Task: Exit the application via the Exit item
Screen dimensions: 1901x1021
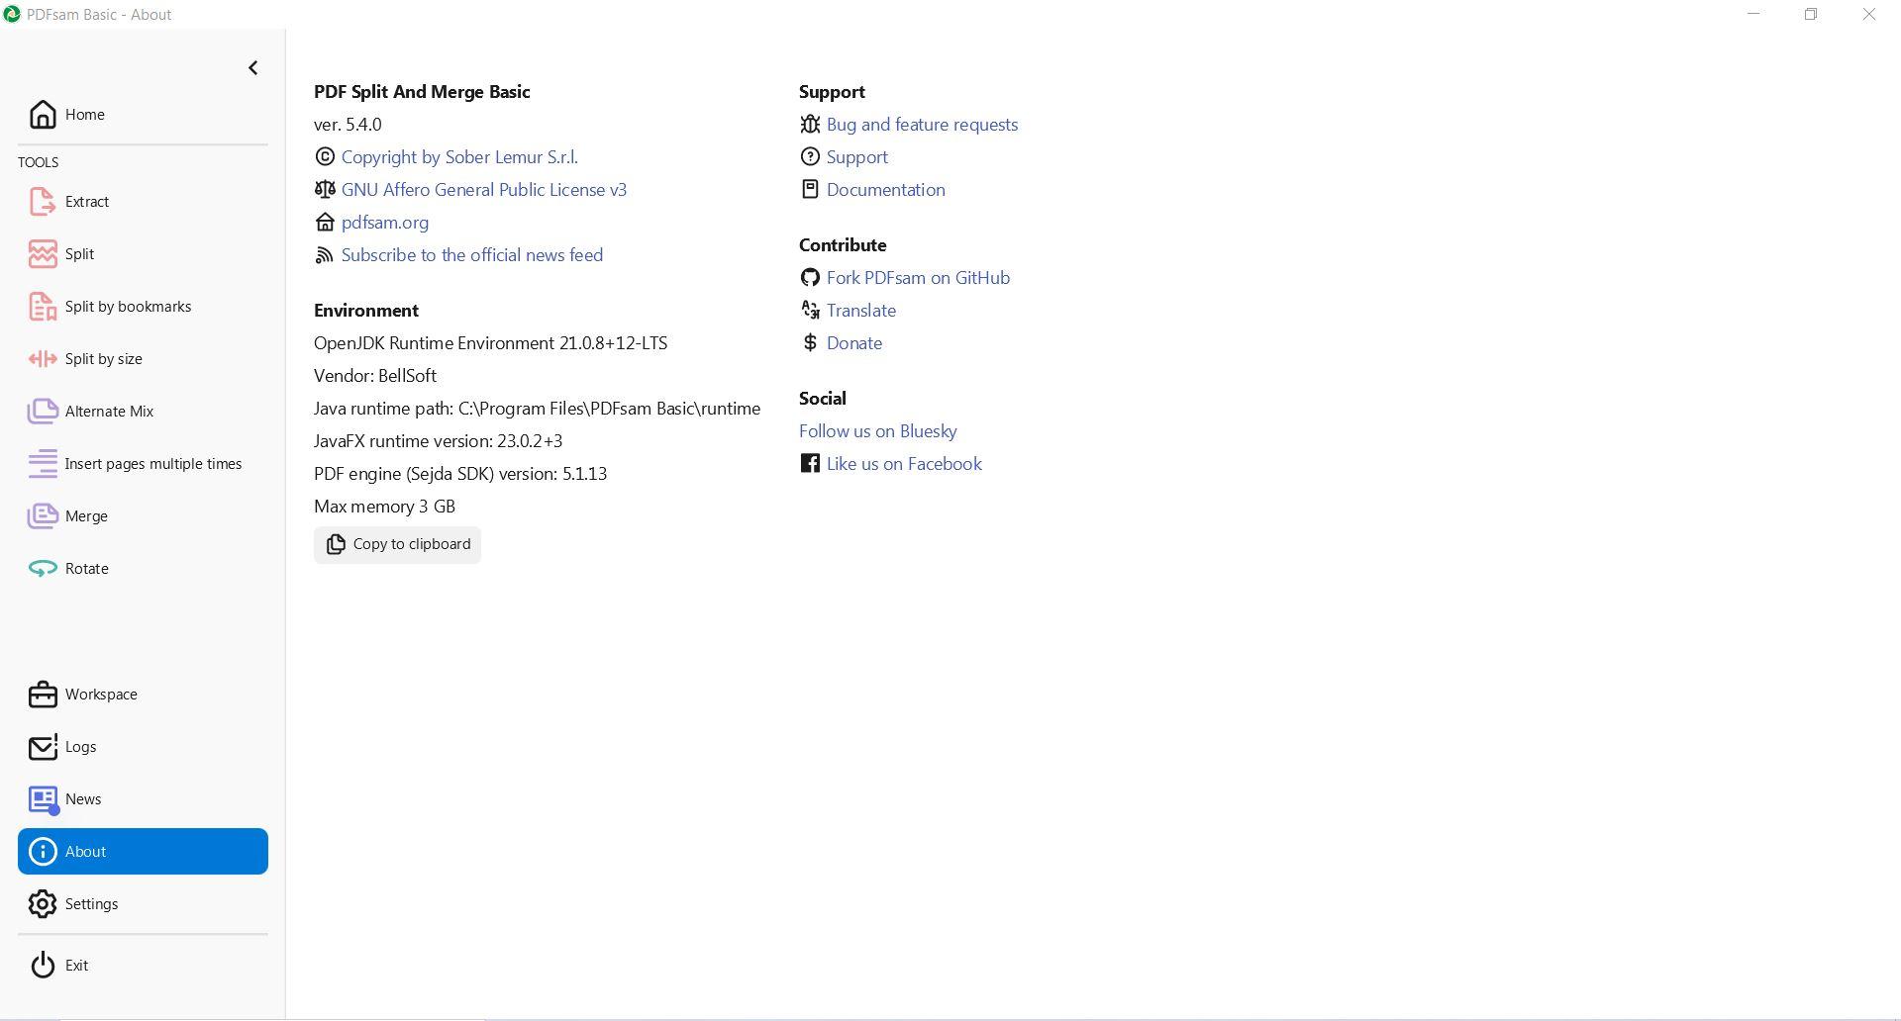Action: [76, 966]
